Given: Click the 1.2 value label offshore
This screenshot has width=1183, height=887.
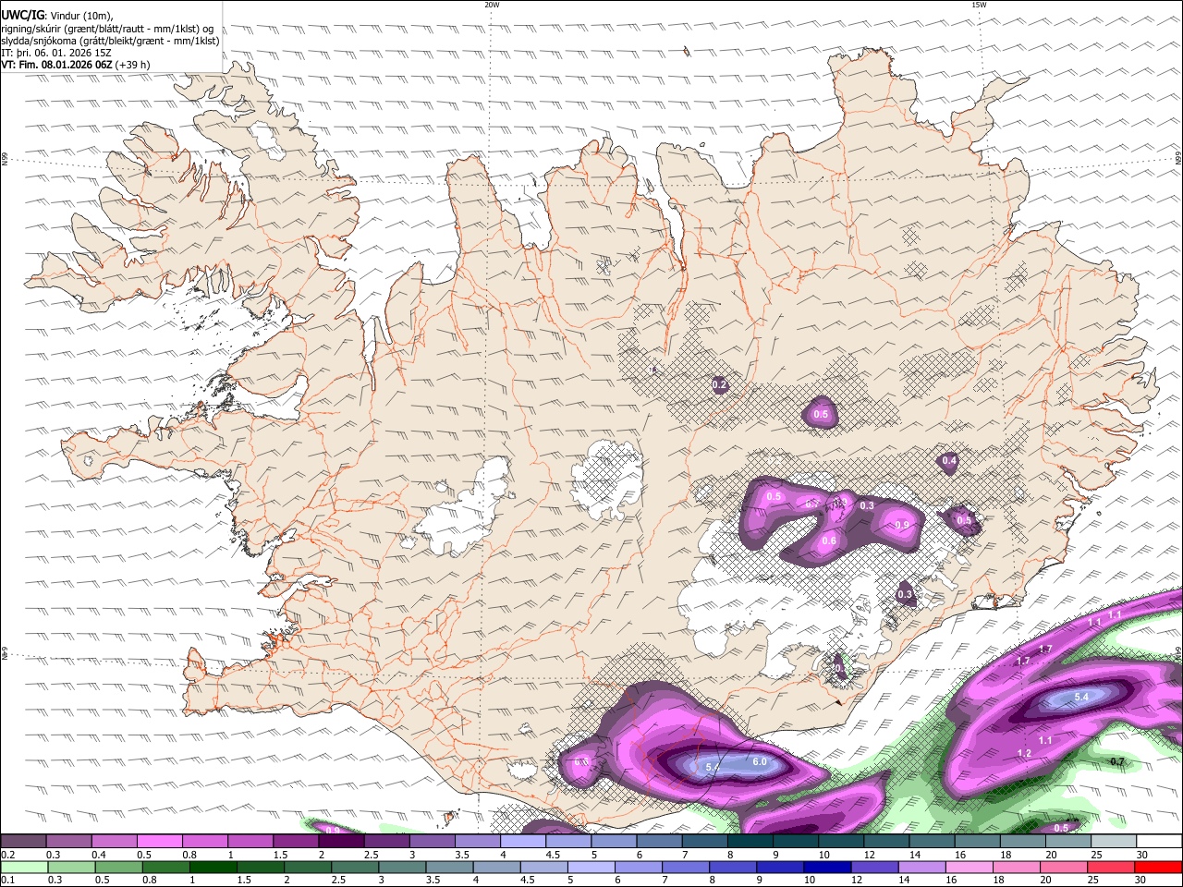Looking at the screenshot, I should pyautogui.click(x=1024, y=754).
